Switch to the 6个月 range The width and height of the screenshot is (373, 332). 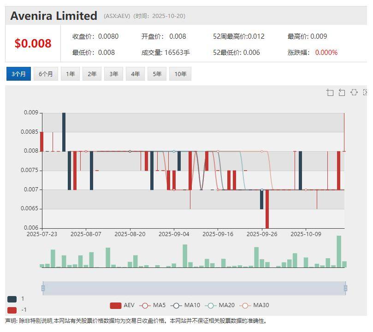[46, 74]
